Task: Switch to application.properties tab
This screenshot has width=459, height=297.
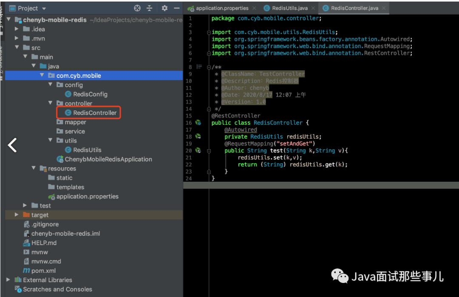Action: 222,8
